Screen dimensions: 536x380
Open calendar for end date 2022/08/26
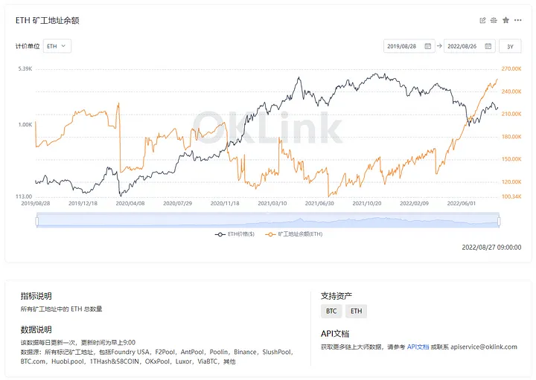(488, 46)
